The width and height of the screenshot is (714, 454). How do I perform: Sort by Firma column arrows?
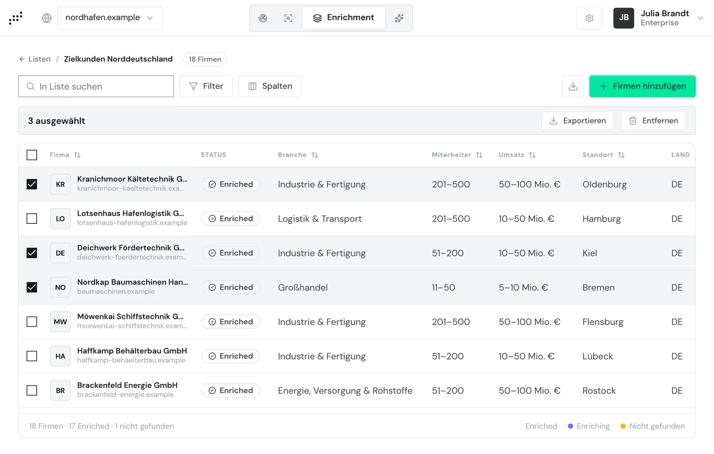pyautogui.click(x=77, y=155)
